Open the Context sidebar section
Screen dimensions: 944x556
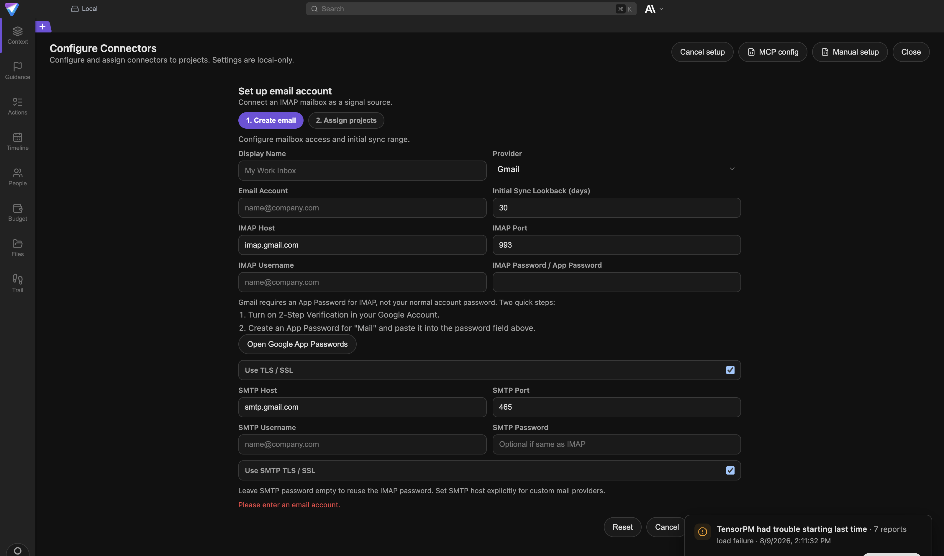point(18,36)
